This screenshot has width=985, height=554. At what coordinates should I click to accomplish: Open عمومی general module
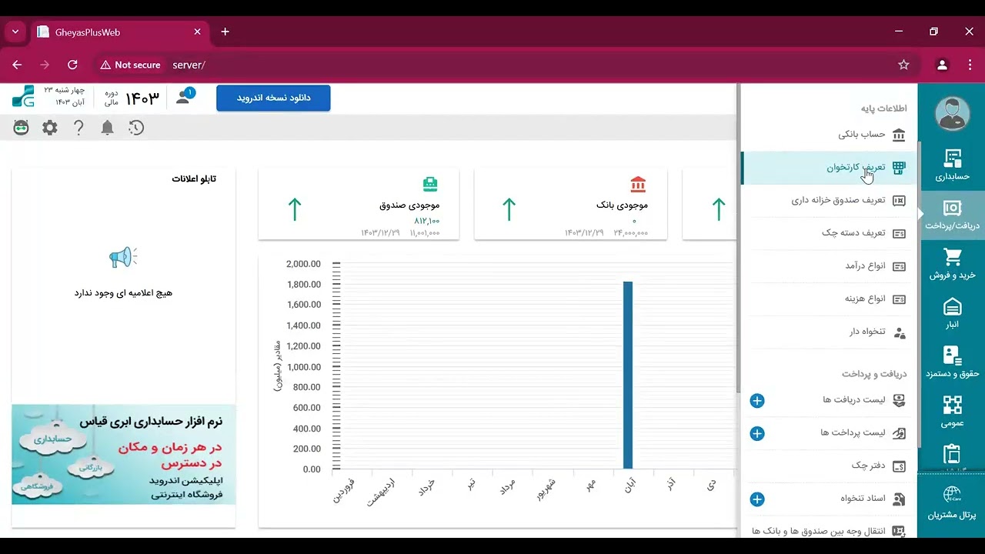point(952,412)
